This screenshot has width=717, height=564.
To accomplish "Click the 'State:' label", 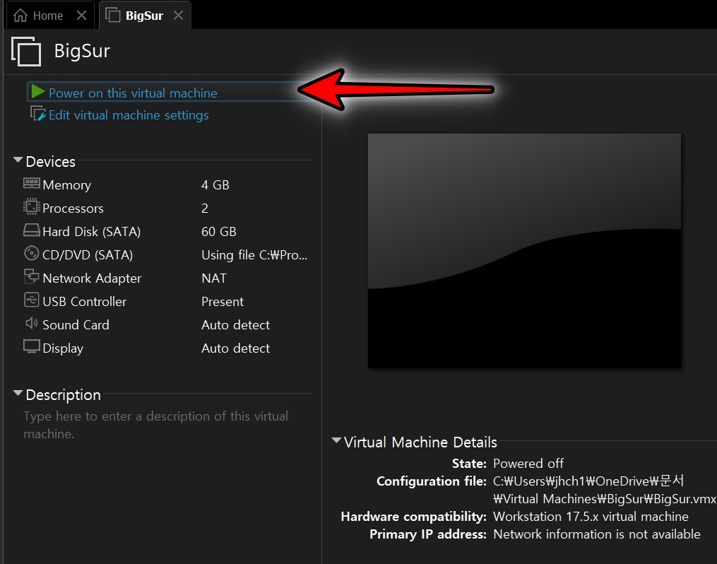I will [x=469, y=464].
